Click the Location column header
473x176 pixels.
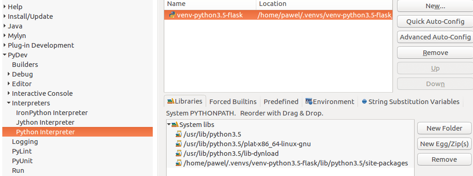(x=324, y=4)
